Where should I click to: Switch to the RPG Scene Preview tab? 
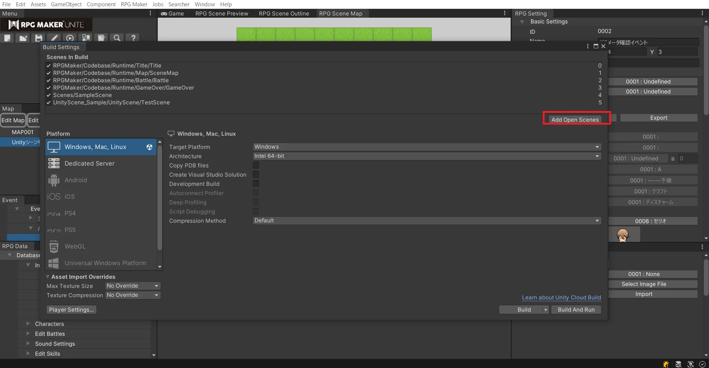222,14
